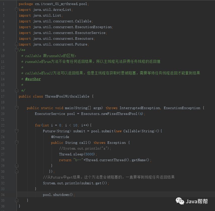Click main method name on line 19

click(x=69, y=108)
